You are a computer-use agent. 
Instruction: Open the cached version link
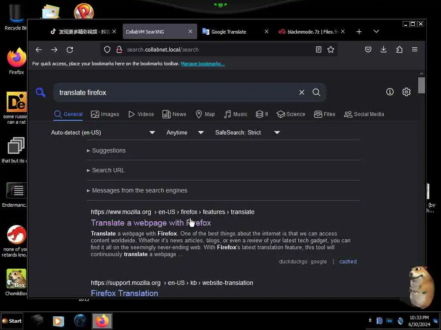(348, 262)
